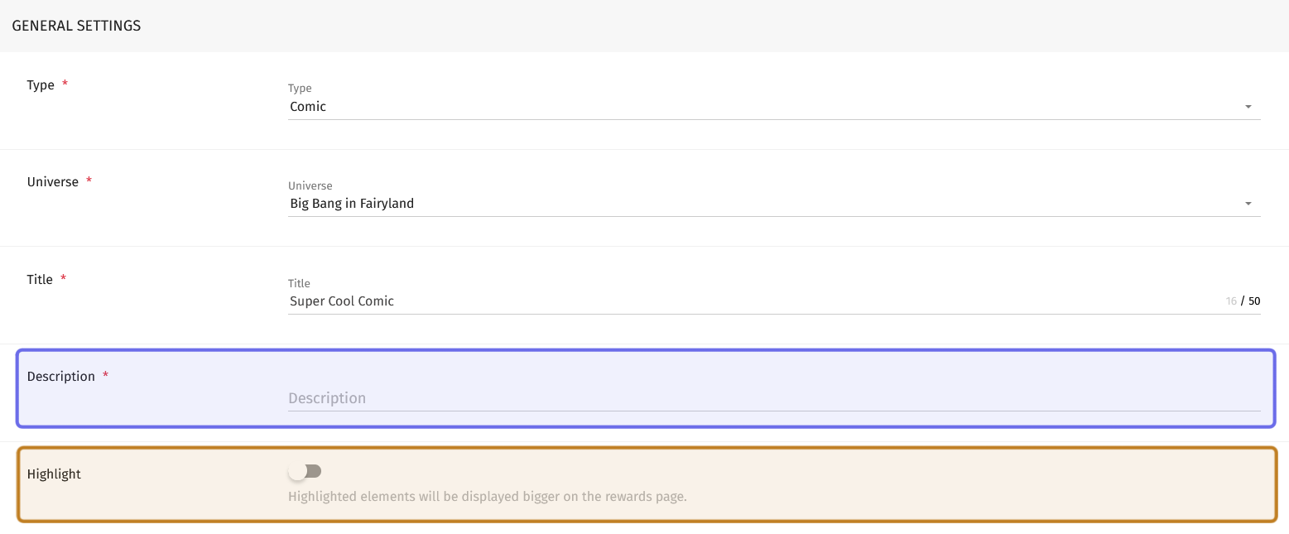The width and height of the screenshot is (1289, 534).
Task: Click the Highlight row label
Action: coord(54,474)
